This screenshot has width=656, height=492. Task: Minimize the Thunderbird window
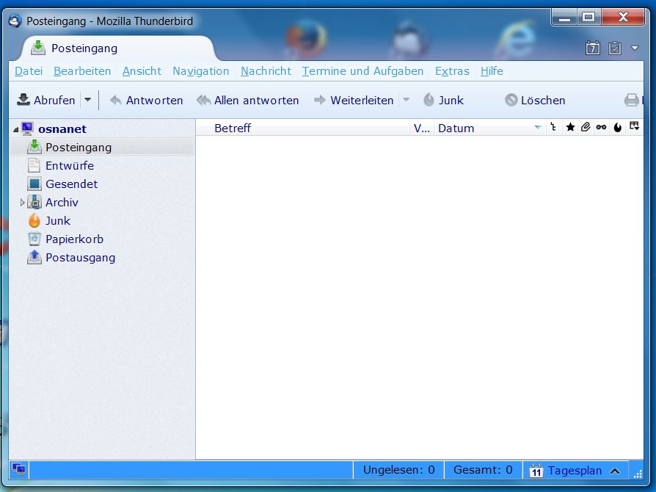565,18
